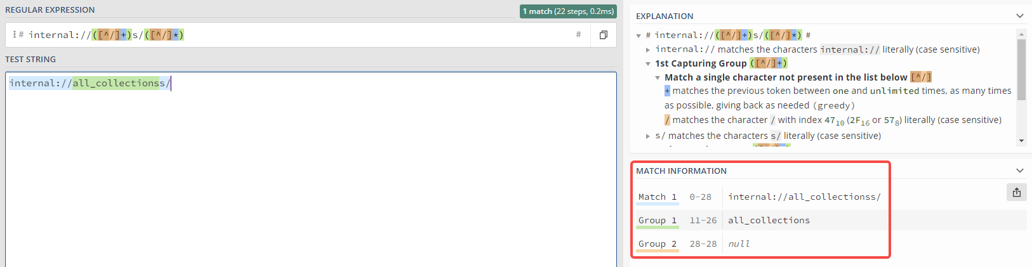Image resolution: width=1032 pixels, height=267 pixels.
Task: Click the MATCH INFORMATION heading
Action: tap(681, 171)
